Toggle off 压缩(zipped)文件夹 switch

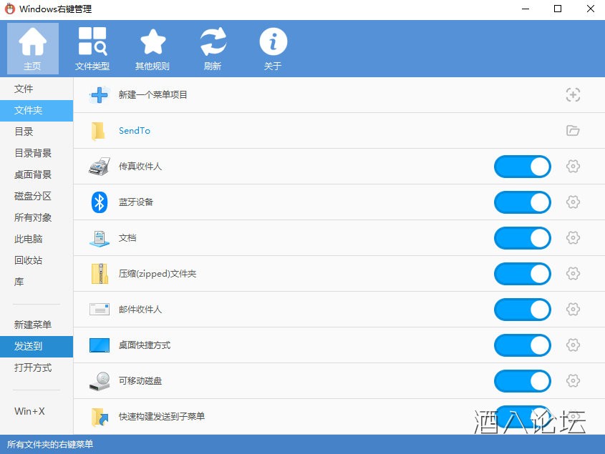tap(522, 274)
